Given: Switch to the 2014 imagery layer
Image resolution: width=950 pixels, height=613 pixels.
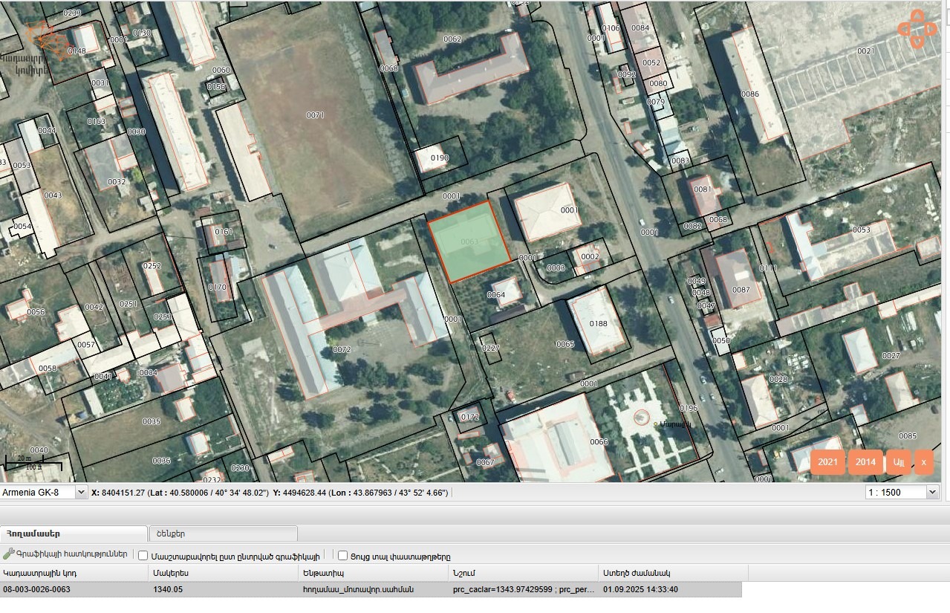Looking at the screenshot, I should [x=865, y=462].
